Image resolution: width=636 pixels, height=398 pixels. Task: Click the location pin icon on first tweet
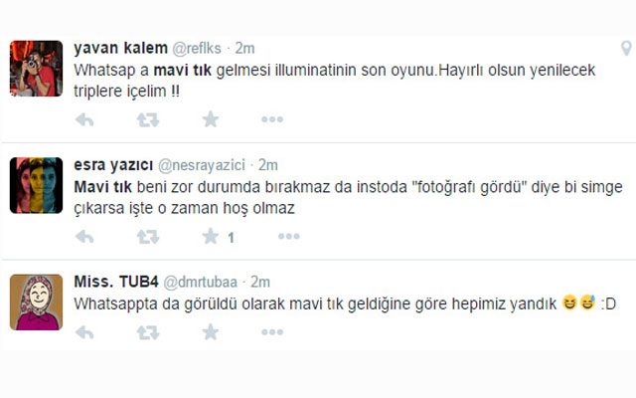click(627, 49)
